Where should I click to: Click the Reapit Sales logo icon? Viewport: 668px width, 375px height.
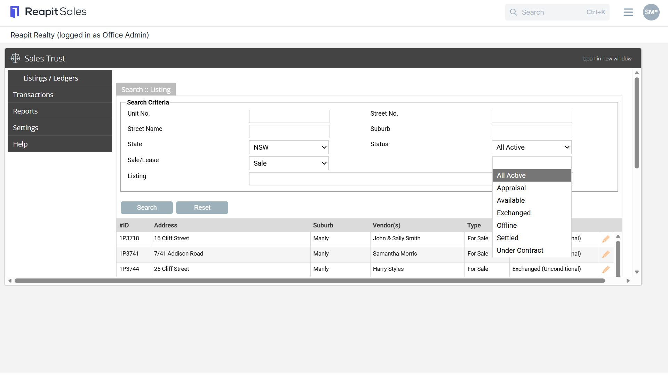[15, 12]
